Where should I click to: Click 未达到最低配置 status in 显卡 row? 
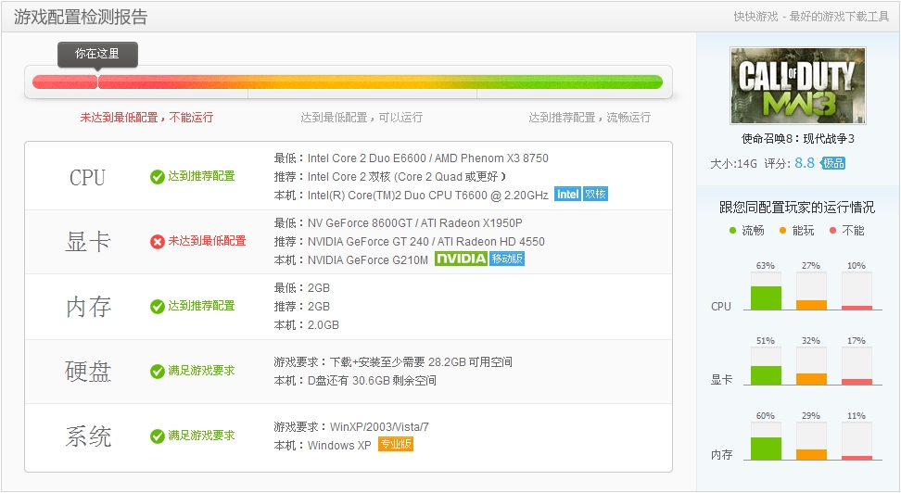[x=207, y=241]
